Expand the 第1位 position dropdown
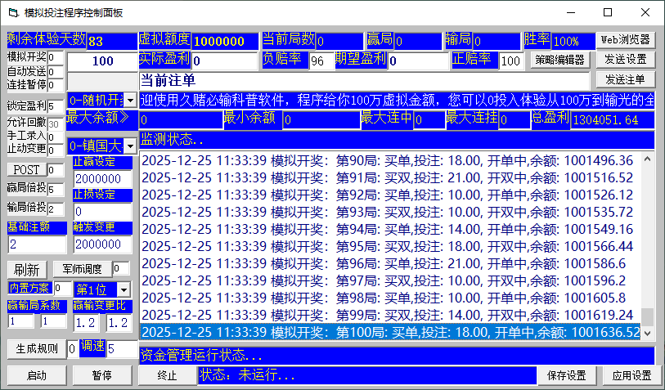 pos(123,289)
